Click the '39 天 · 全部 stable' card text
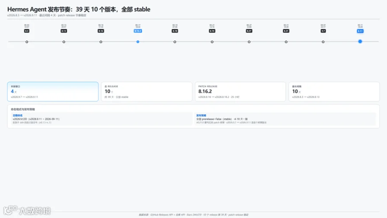Viewport: 387px width, 218px height. tap(116, 97)
